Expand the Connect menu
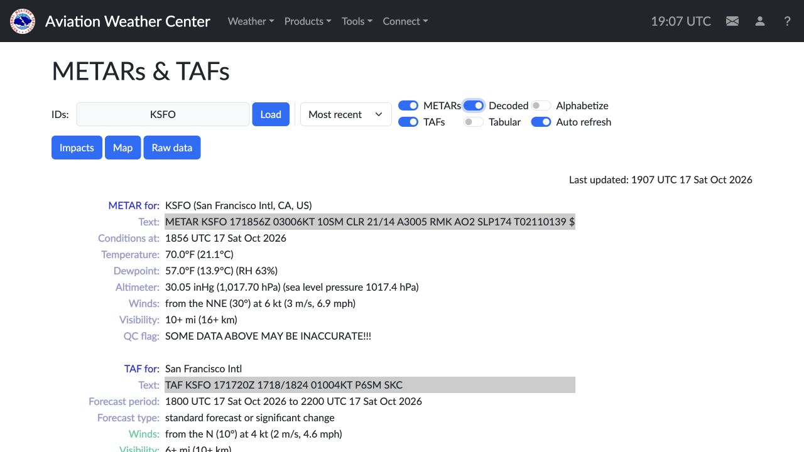 405,21
